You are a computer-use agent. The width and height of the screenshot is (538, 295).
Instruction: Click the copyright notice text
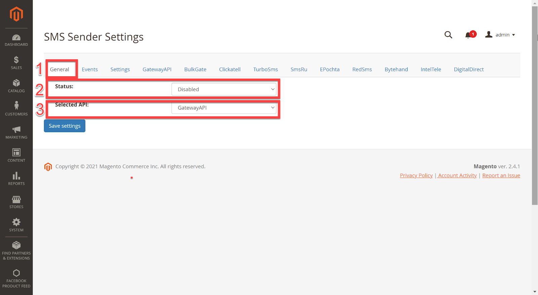coord(130,167)
